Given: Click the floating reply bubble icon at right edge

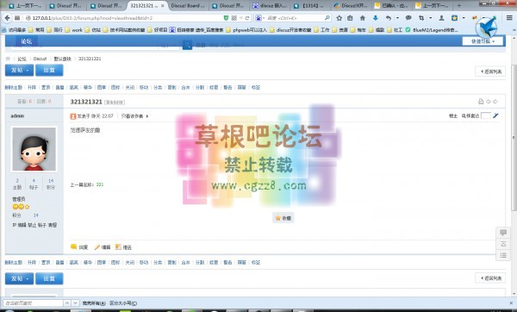Looking at the screenshot, I should 503,233.
